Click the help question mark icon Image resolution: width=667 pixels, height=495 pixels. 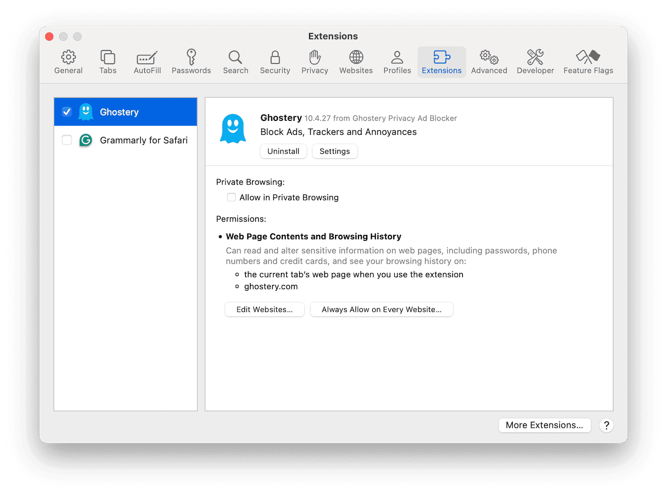coord(606,425)
